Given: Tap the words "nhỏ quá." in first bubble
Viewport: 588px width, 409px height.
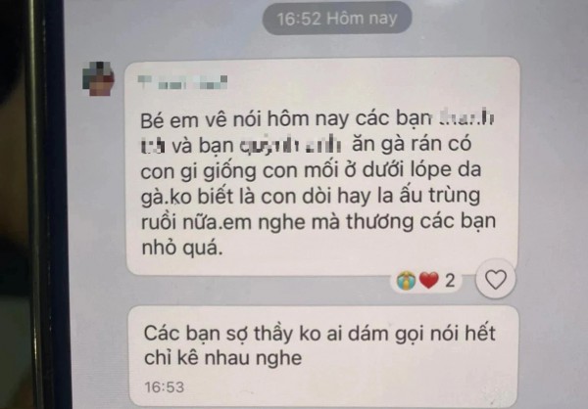Looking at the screenshot, I should pos(182,248).
